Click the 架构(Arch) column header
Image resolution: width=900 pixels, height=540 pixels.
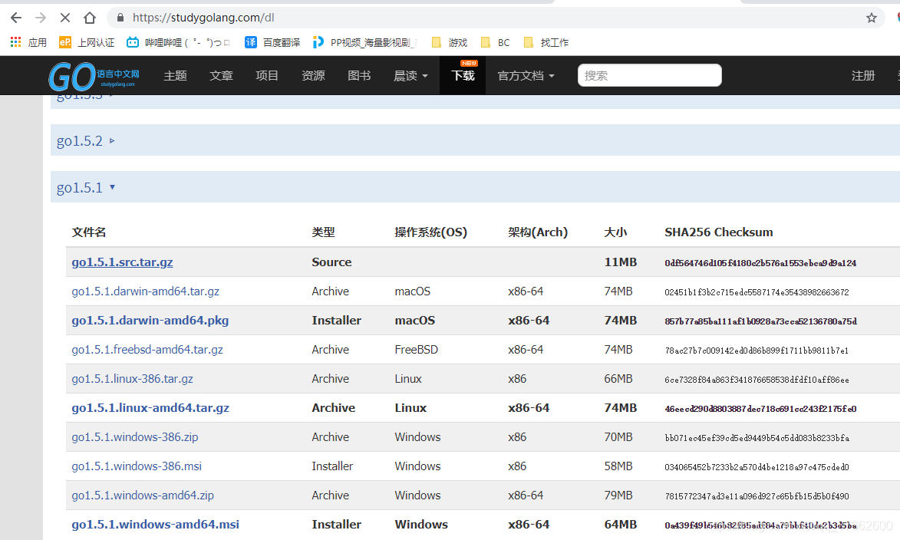point(537,232)
